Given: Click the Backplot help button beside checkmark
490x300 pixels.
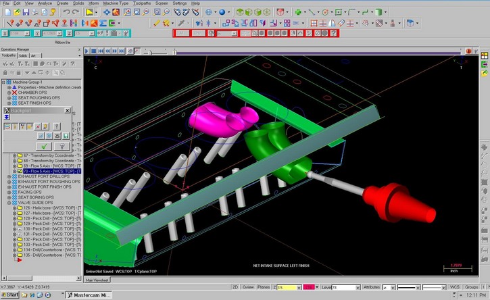Looking at the screenshot, I should [62, 146].
